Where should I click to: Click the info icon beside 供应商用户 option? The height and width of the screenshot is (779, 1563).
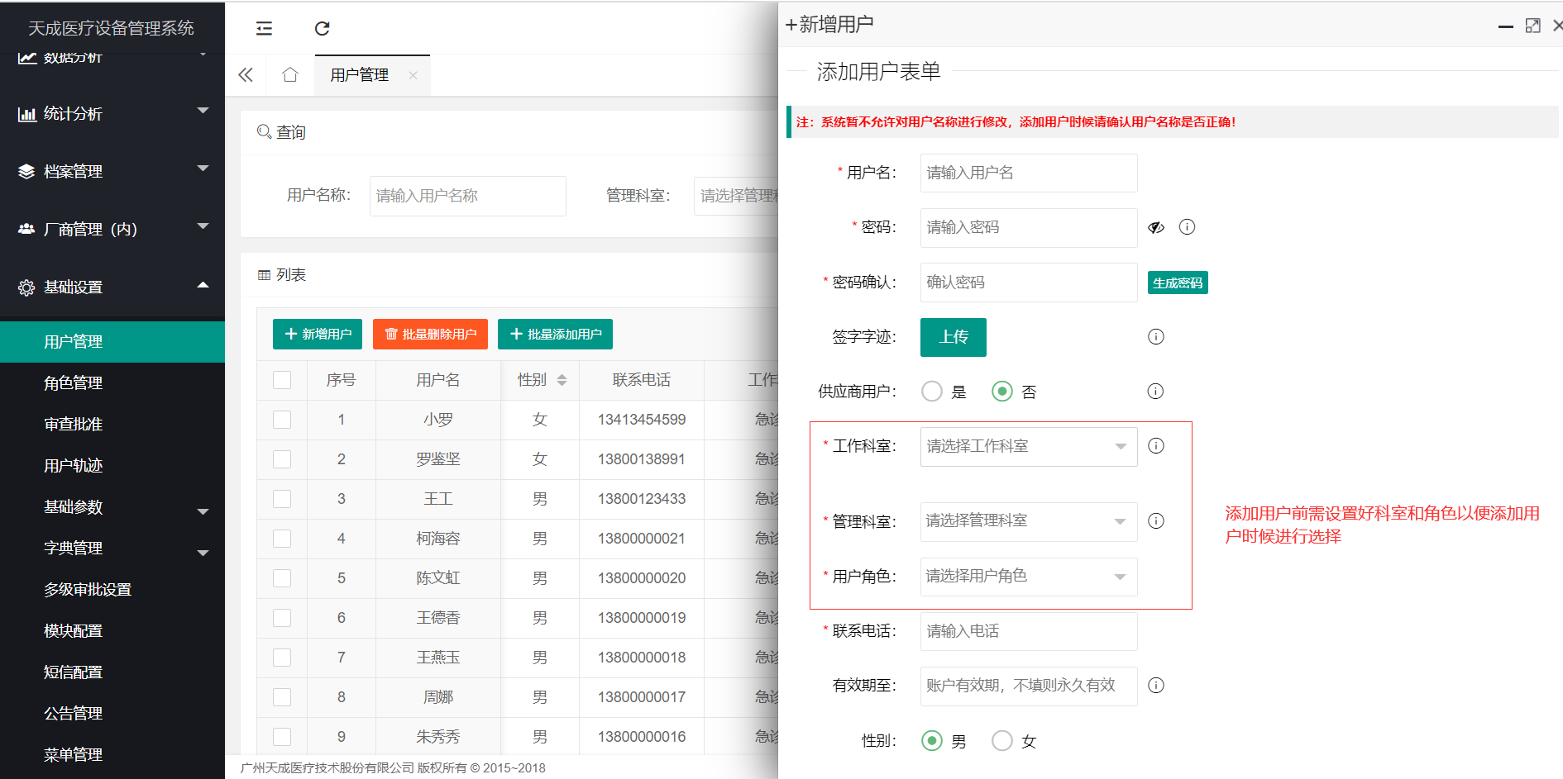(x=1156, y=392)
